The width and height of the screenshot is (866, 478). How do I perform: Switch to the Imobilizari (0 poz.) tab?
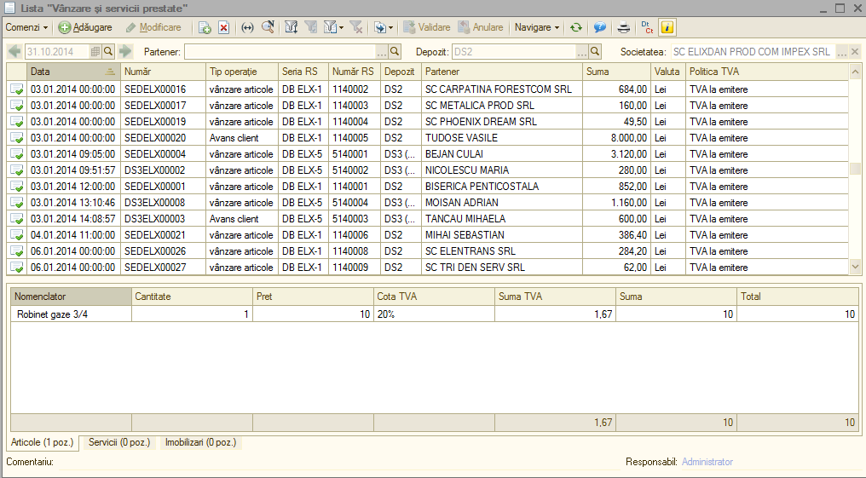[200, 442]
